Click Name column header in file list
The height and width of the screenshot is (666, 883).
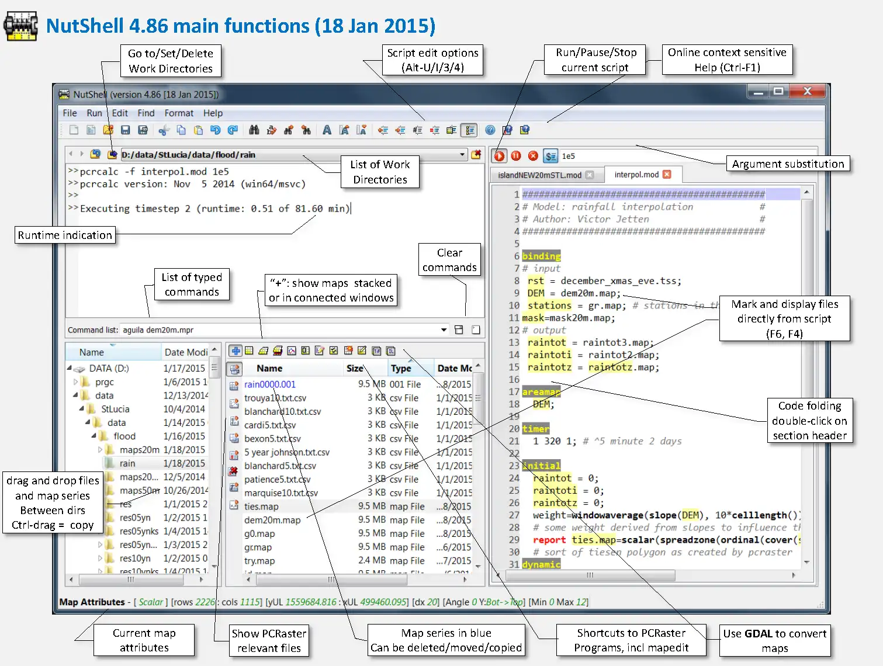click(x=292, y=368)
